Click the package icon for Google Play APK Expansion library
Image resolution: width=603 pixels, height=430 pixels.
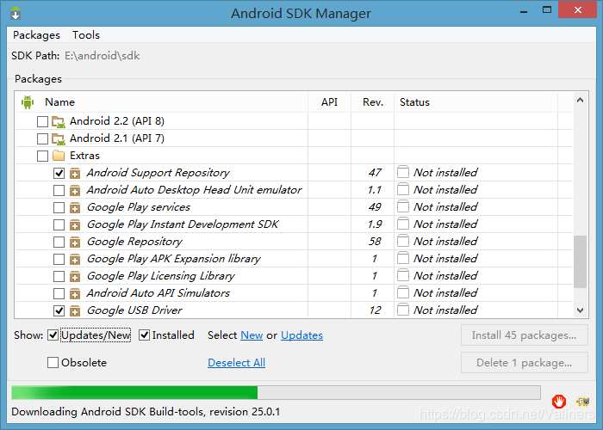[x=75, y=260]
